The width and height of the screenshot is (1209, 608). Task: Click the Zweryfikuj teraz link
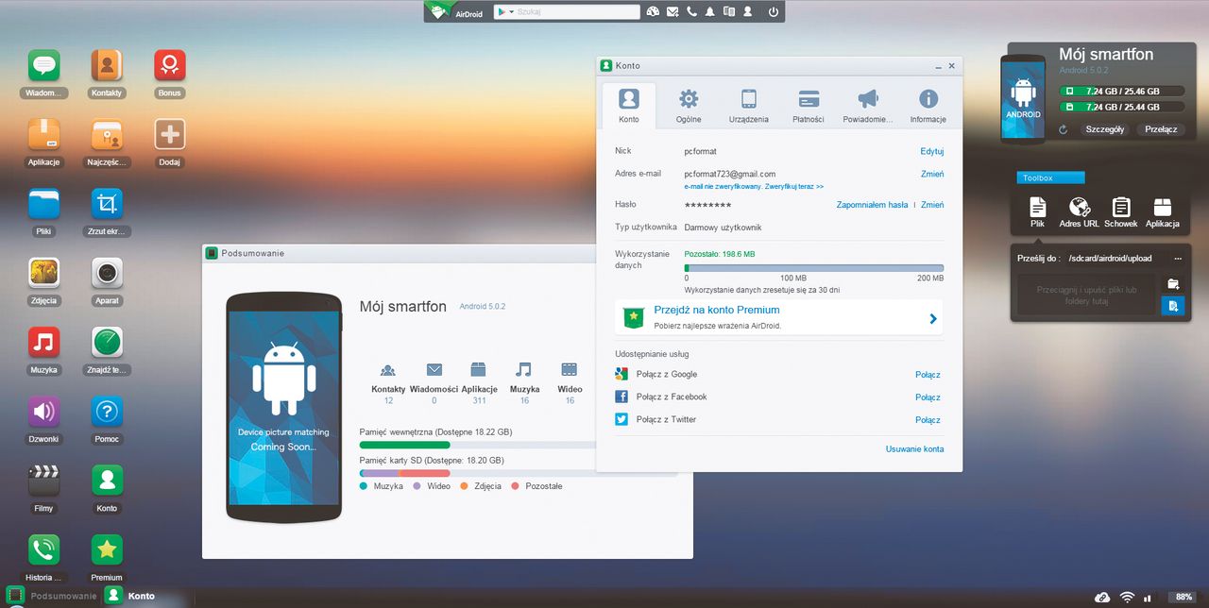[x=793, y=187]
